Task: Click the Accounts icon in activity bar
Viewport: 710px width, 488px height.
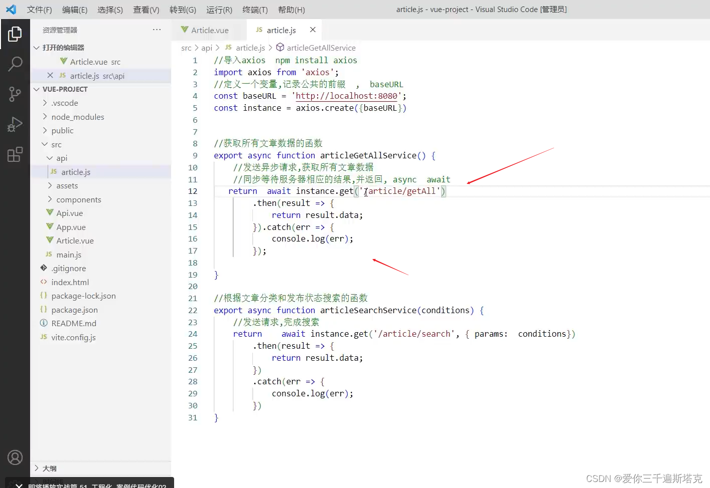Action: [15, 457]
